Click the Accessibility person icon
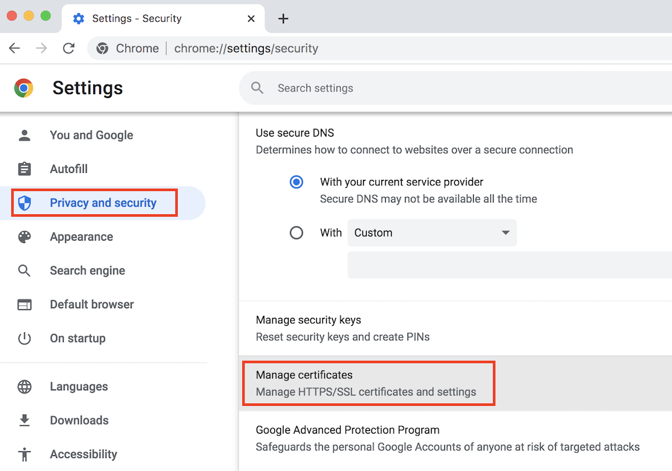This screenshot has height=471, width=672. [x=24, y=454]
